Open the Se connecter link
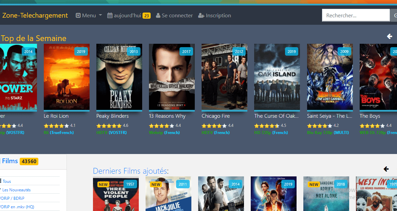Image resolution: width=397 pixels, height=211 pixels. [x=174, y=15]
